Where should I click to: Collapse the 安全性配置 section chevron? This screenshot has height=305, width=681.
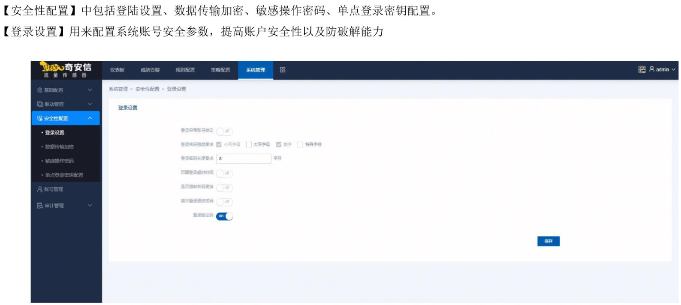[x=90, y=118]
